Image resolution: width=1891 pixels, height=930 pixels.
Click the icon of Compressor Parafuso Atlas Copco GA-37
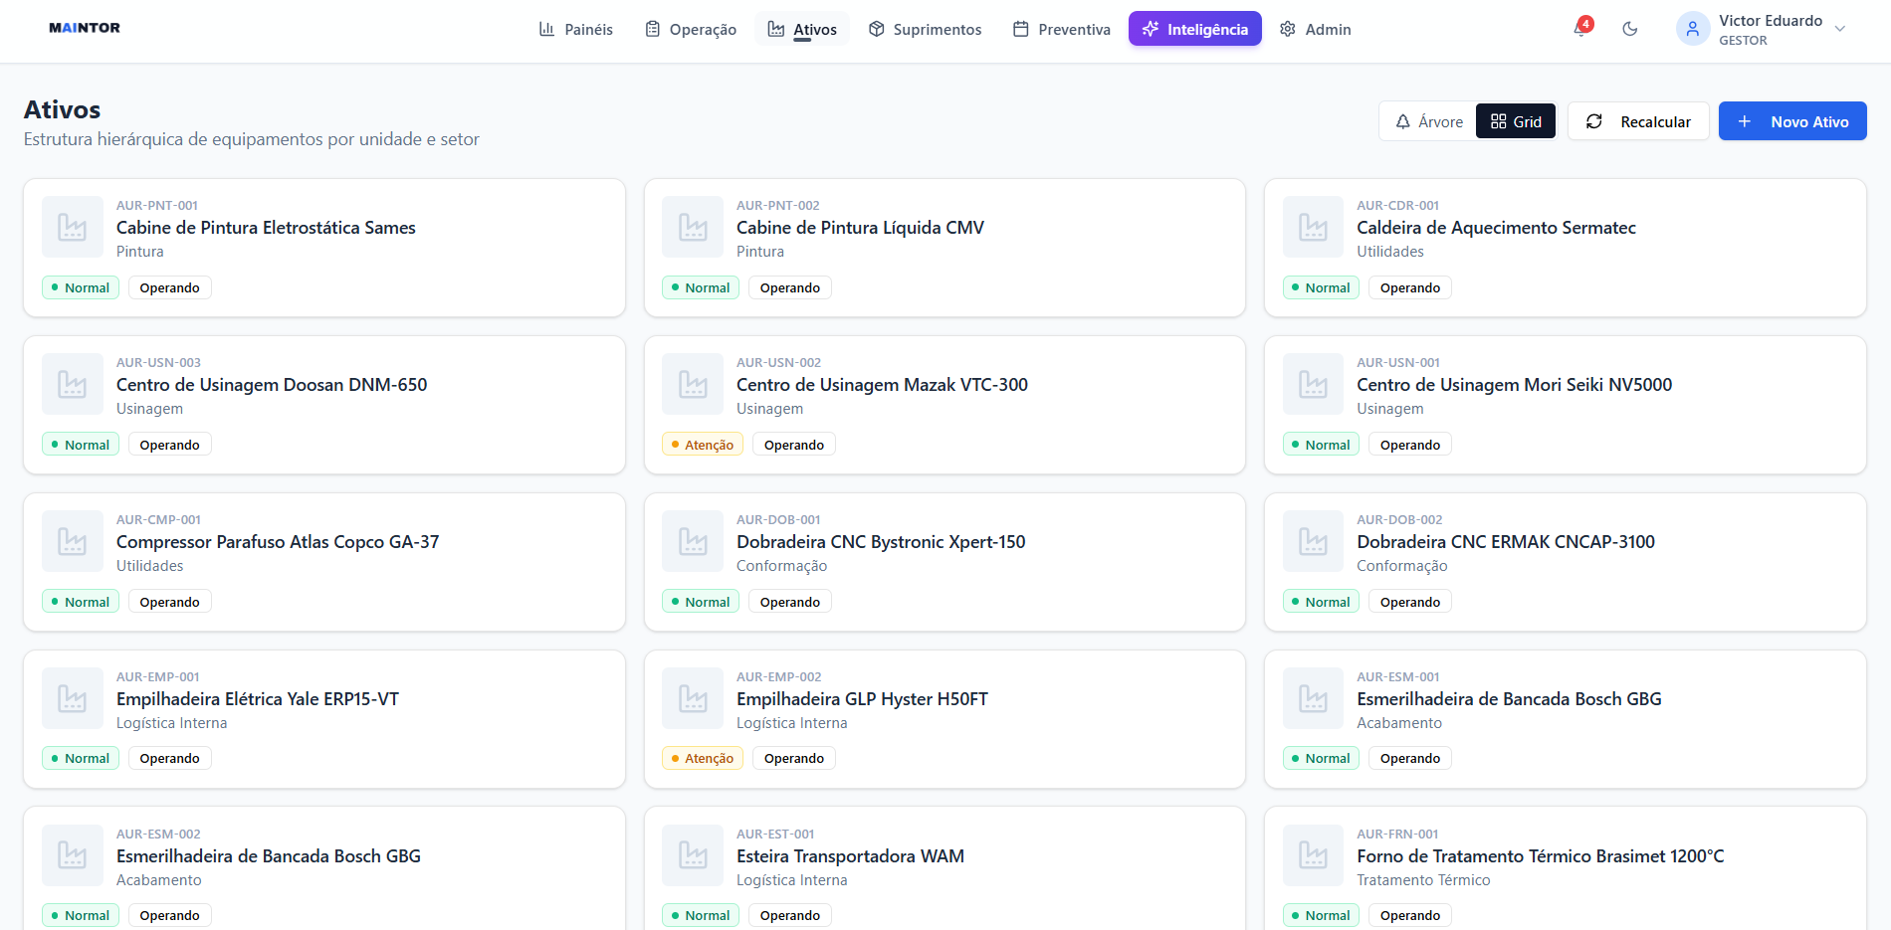click(73, 541)
